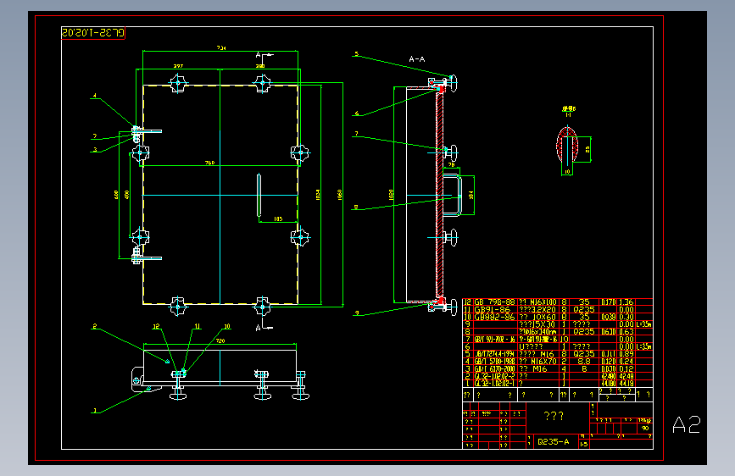Click the 1030 dimension in section view
The width and height of the screenshot is (735, 476).
tap(391, 195)
